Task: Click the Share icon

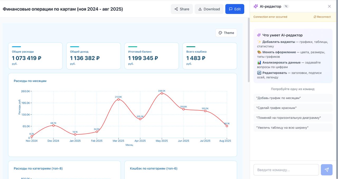Action: 176,9
